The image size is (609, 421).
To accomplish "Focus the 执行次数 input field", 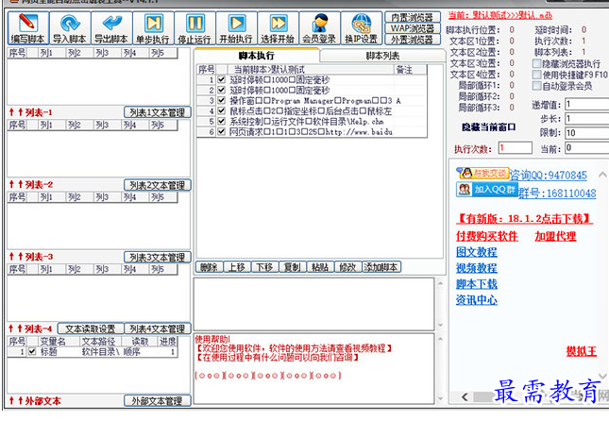I will [515, 148].
